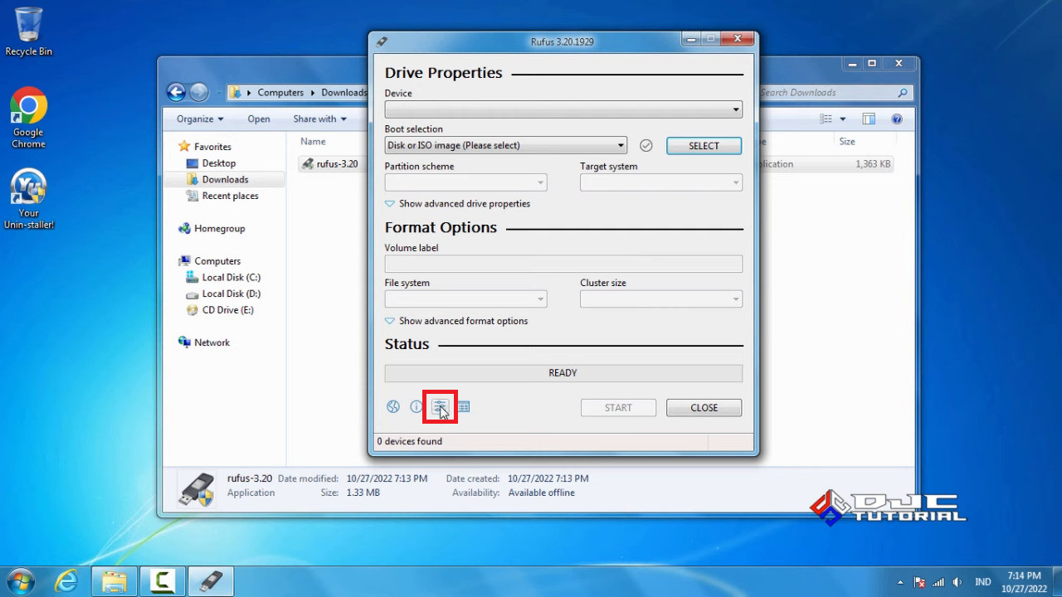Click the READY status progress bar

click(563, 373)
